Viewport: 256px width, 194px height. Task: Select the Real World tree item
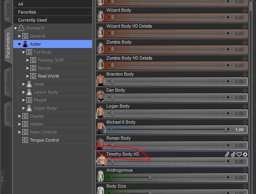(x=48, y=76)
